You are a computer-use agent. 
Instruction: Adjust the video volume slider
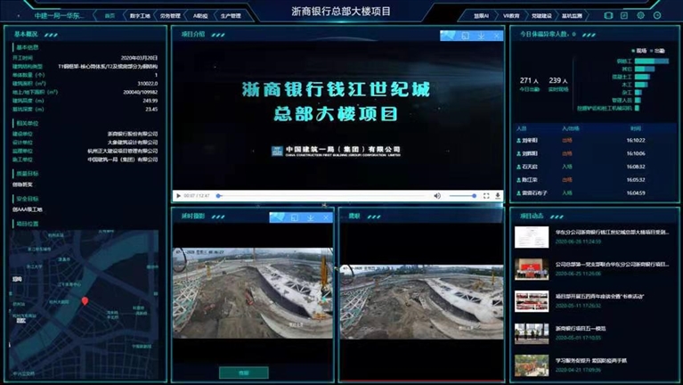tap(462, 196)
